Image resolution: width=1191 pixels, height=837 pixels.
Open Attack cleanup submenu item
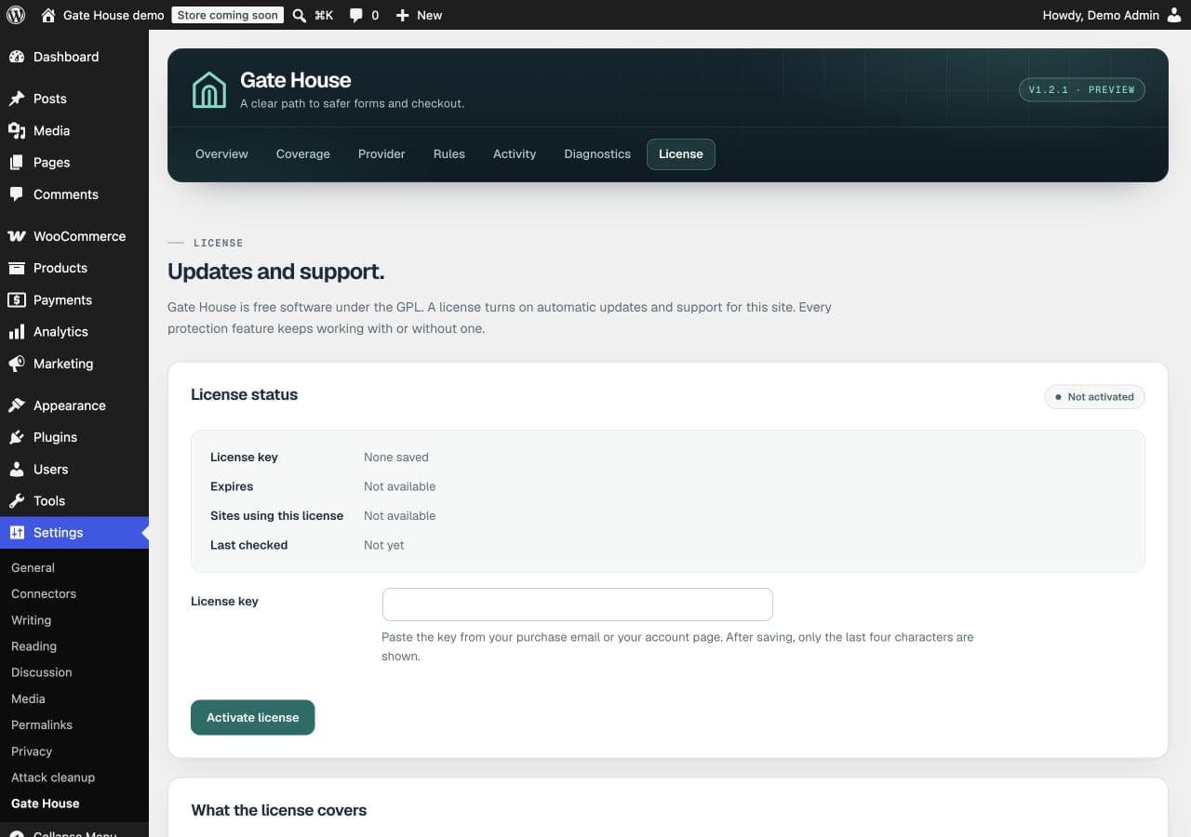click(53, 777)
